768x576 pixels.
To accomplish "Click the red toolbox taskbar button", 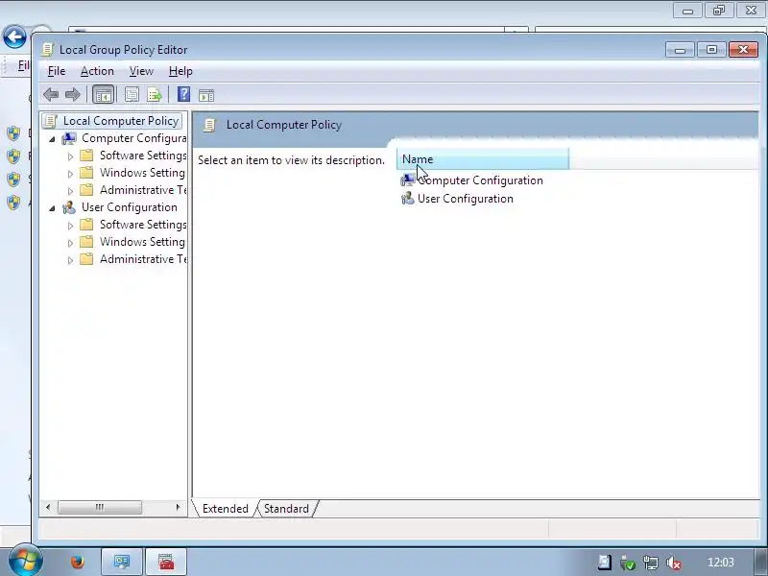I will click(166, 562).
